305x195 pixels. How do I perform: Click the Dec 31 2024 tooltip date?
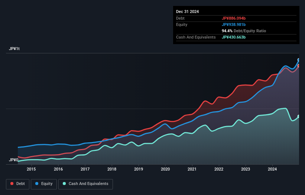187,11
